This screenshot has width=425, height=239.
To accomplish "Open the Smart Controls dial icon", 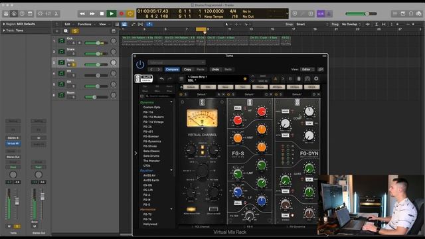I will tap(40, 13).
